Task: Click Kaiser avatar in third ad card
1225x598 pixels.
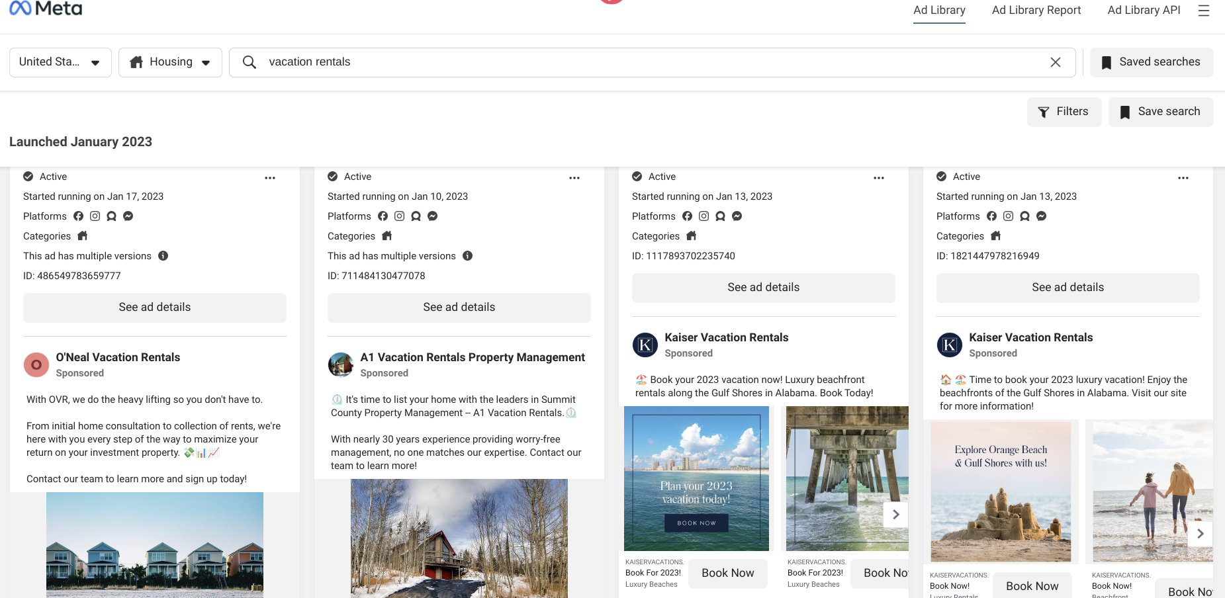Action: (645, 345)
